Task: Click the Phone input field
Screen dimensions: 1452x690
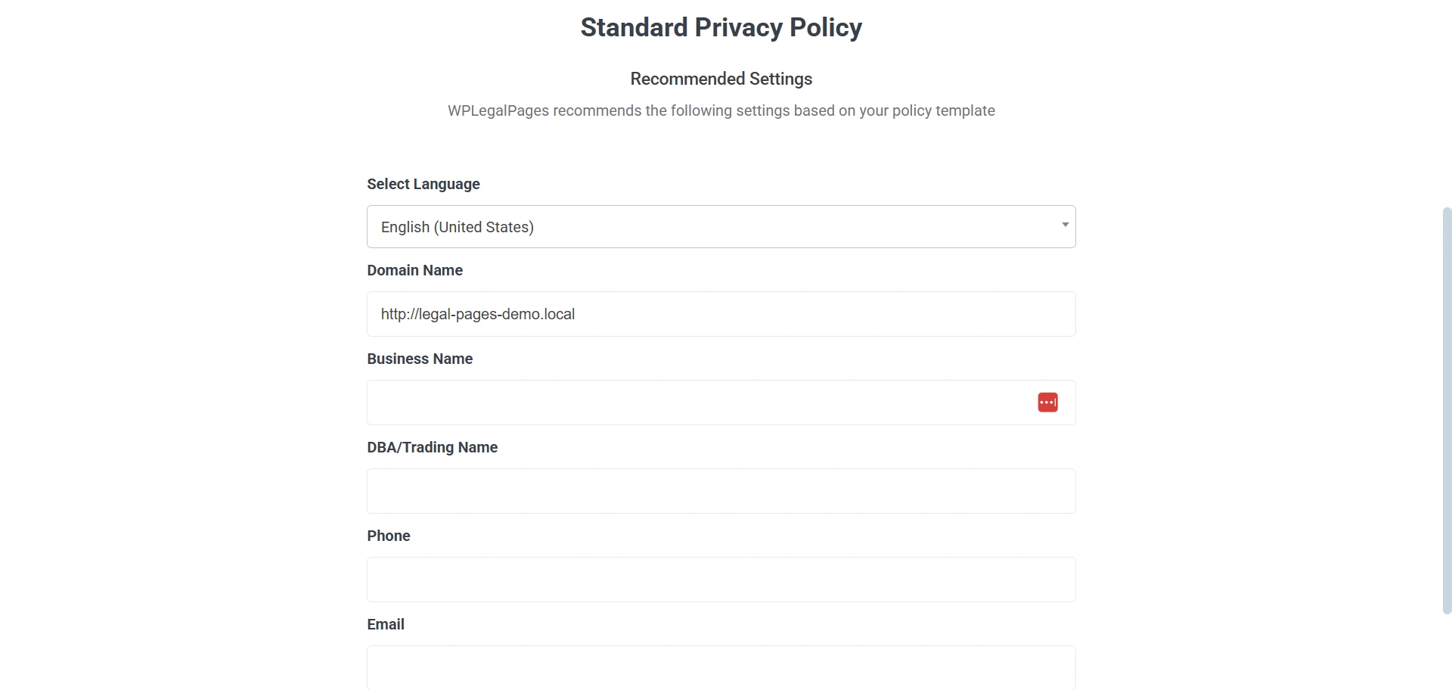Action: click(x=721, y=580)
